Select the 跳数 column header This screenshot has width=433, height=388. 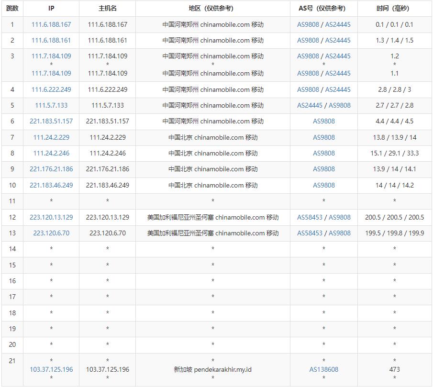tap(12, 8)
